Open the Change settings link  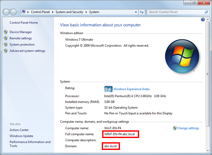(188, 128)
